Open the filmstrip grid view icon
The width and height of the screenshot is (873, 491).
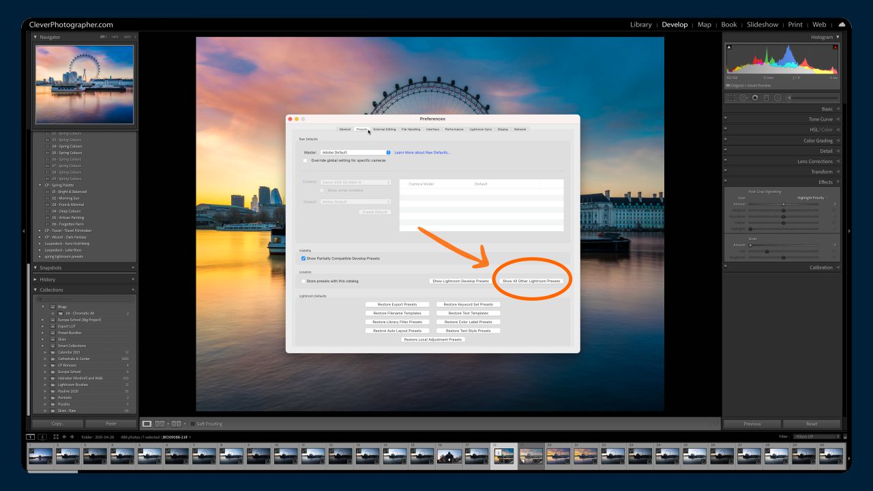click(x=56, y=436)
